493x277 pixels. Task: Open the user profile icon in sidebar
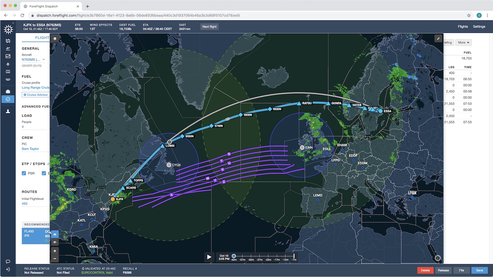click(8, 111)
